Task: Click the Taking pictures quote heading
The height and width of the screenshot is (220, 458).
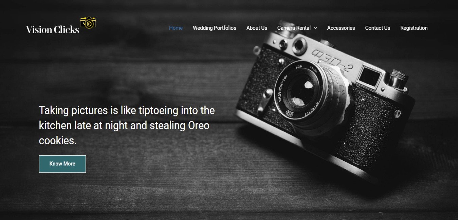Action: click(x=127, y=125)
